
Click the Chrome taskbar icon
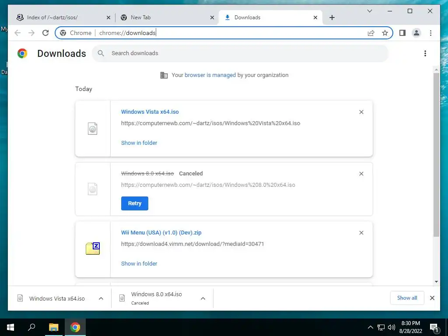[x=75, y=327]
